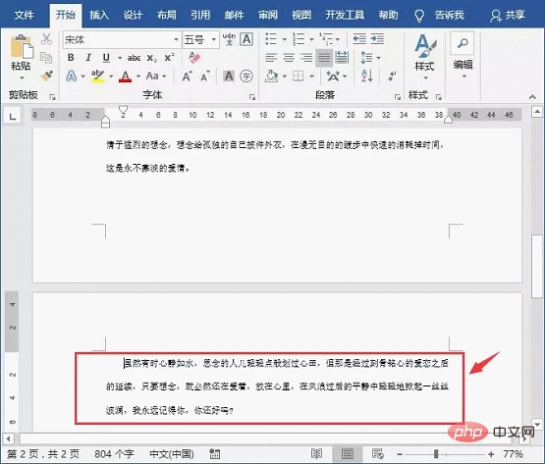
Task: Switch to the 引用 References tab
Action: click(200, 15)
